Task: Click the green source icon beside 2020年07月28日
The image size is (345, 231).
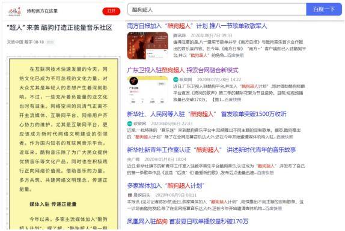Action: coord(176,79)
